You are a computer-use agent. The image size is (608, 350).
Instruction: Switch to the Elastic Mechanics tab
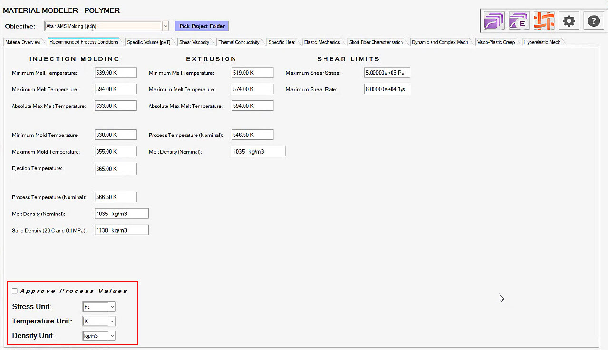tap(322, 42)
